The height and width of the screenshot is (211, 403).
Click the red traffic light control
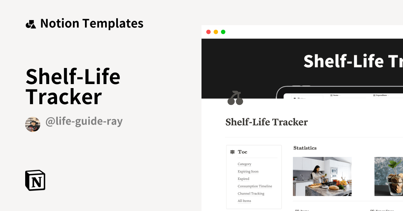tap(209, 32)
